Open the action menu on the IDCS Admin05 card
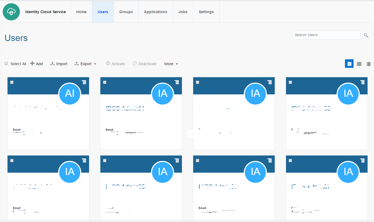This screenshot has height=222, width=374. click(x=177, y=160)
